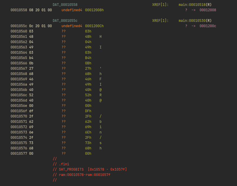Click the 0001200Ch operand value
Image resolution: width=237 pixels, height=186 pixels.
[94, 26]
